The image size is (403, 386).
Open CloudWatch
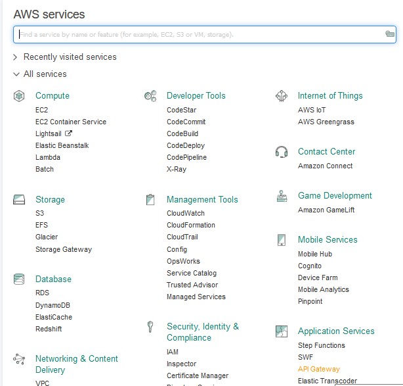186,213
